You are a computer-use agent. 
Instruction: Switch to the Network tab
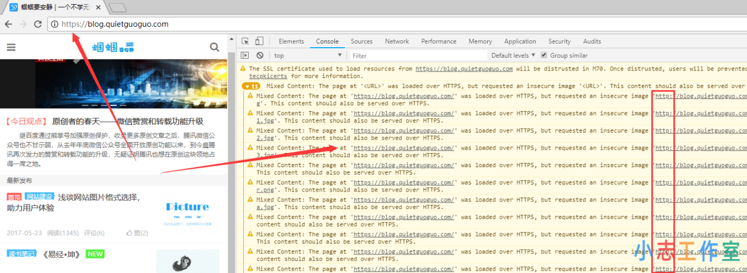click(397, 41)
